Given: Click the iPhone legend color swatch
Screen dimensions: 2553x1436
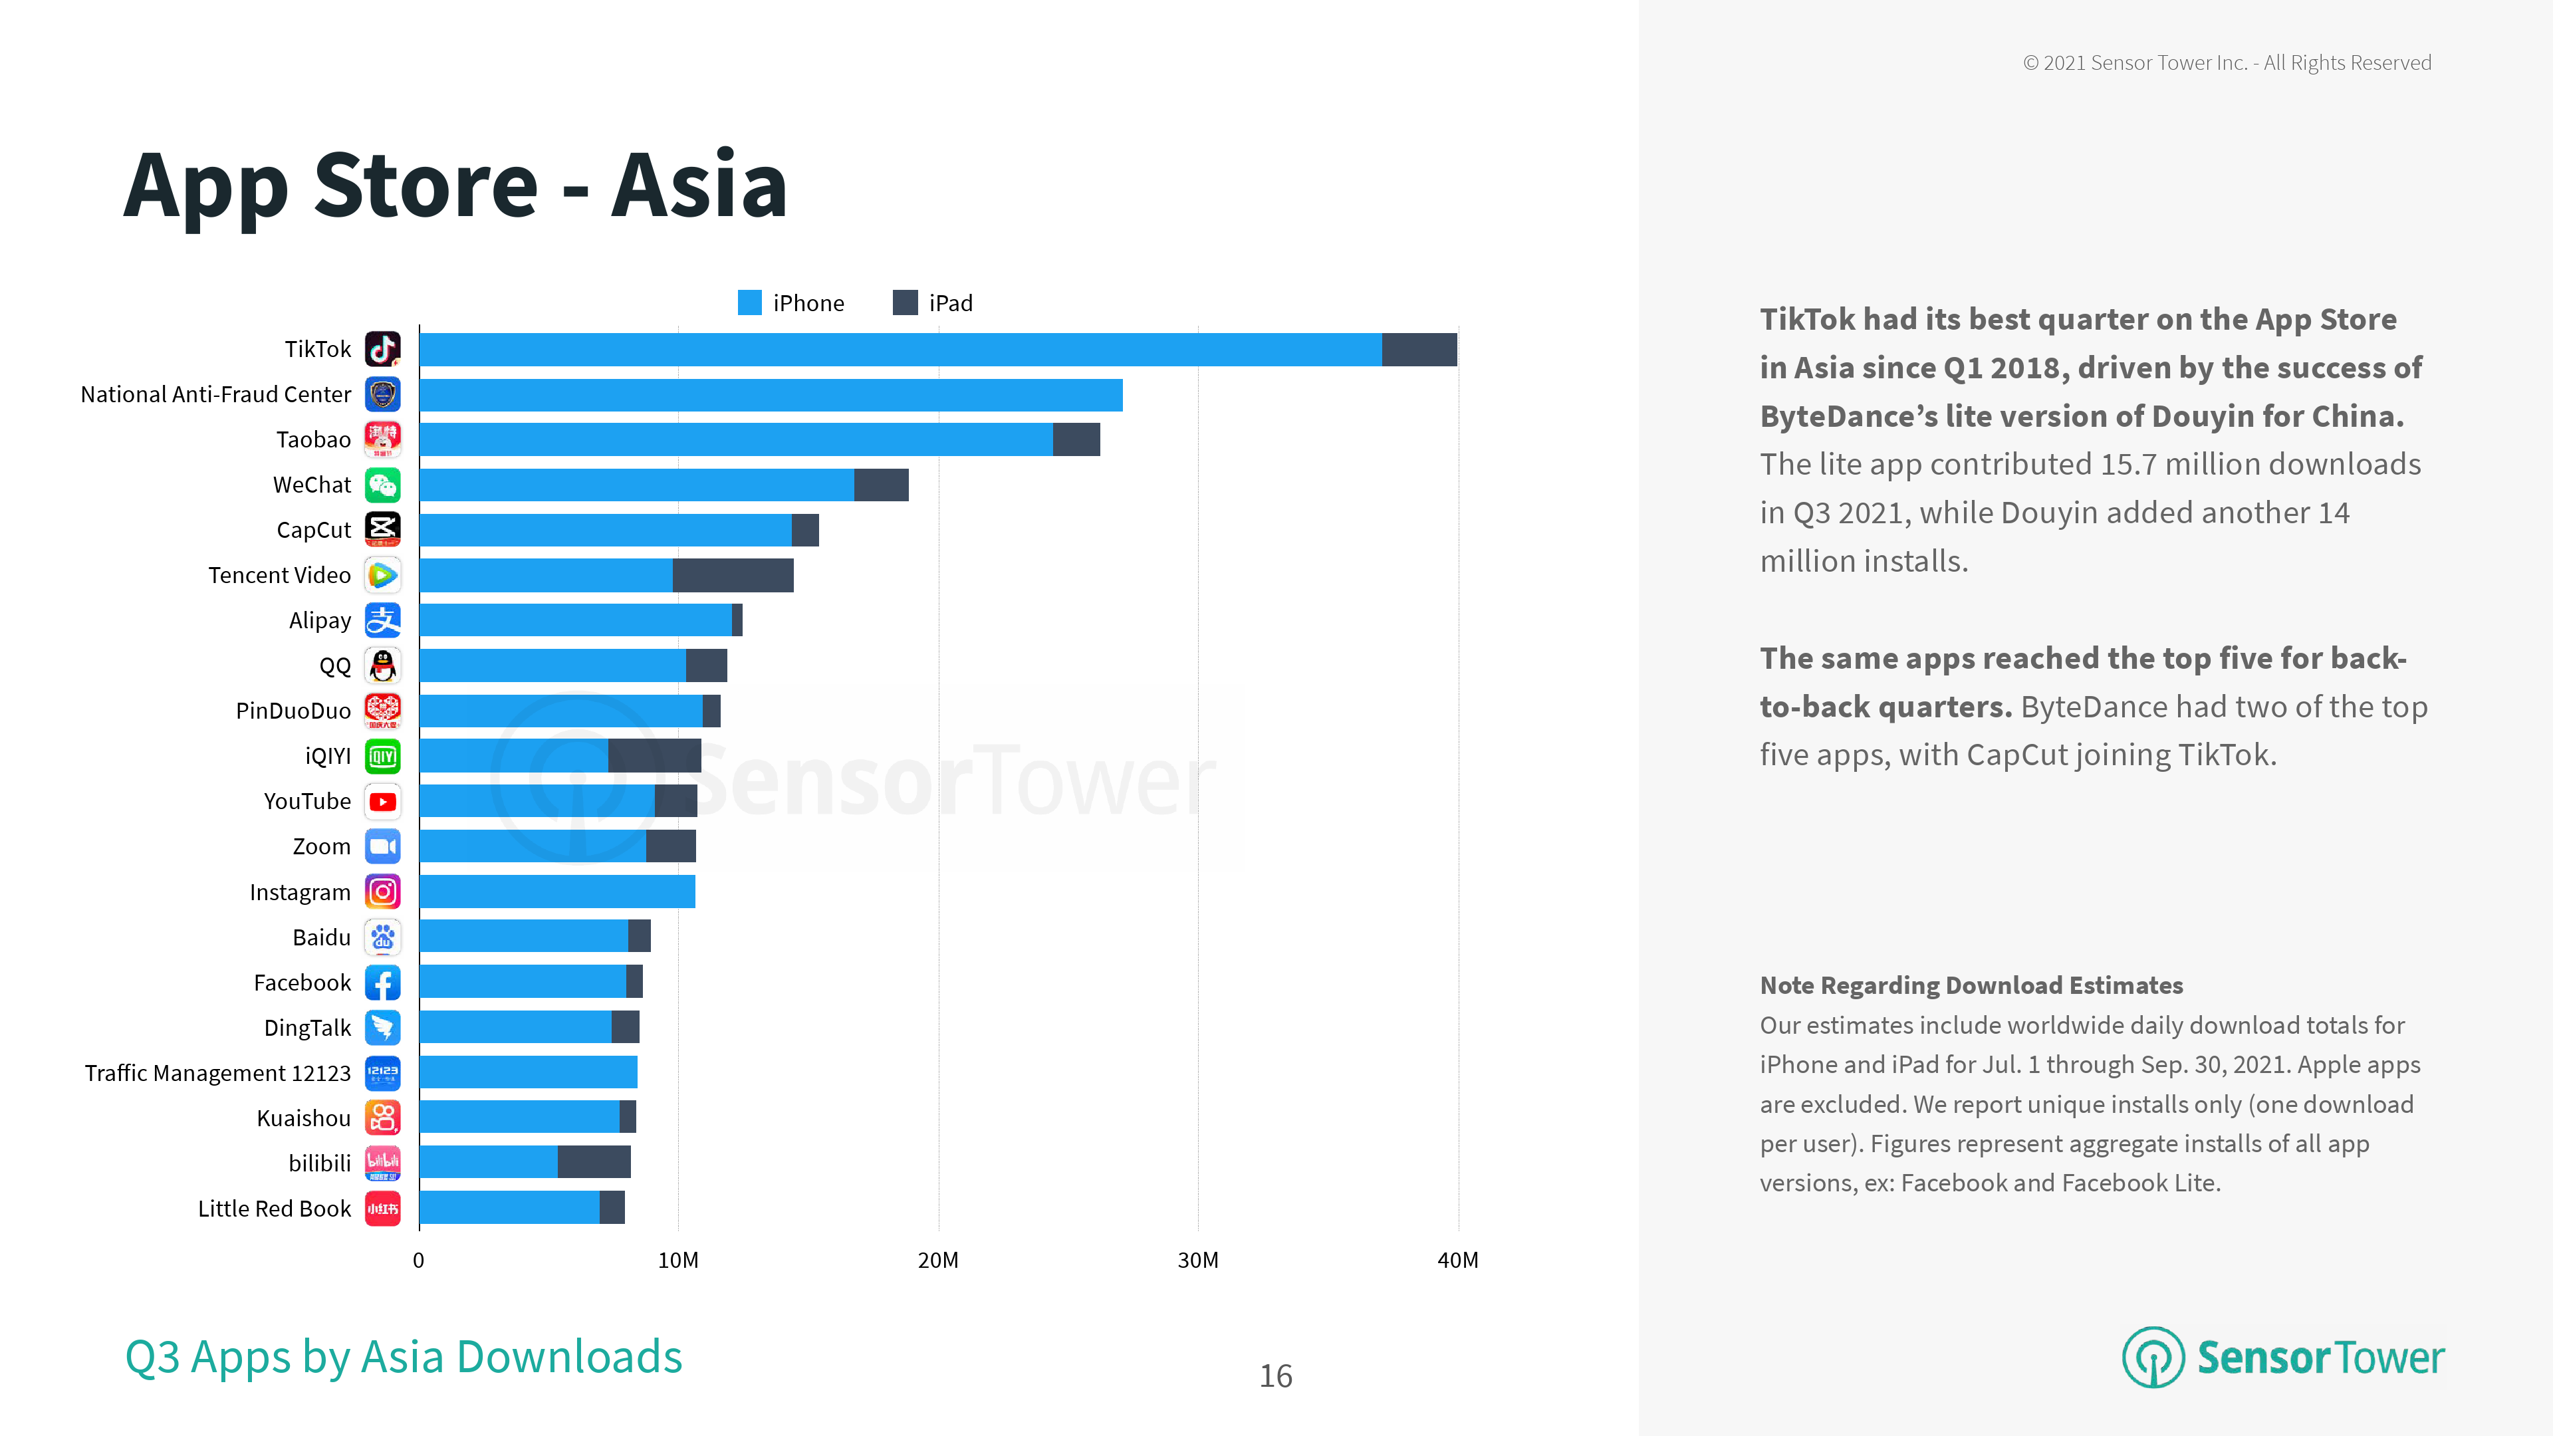Looking at the screenshot, I should tap(749, 302).
